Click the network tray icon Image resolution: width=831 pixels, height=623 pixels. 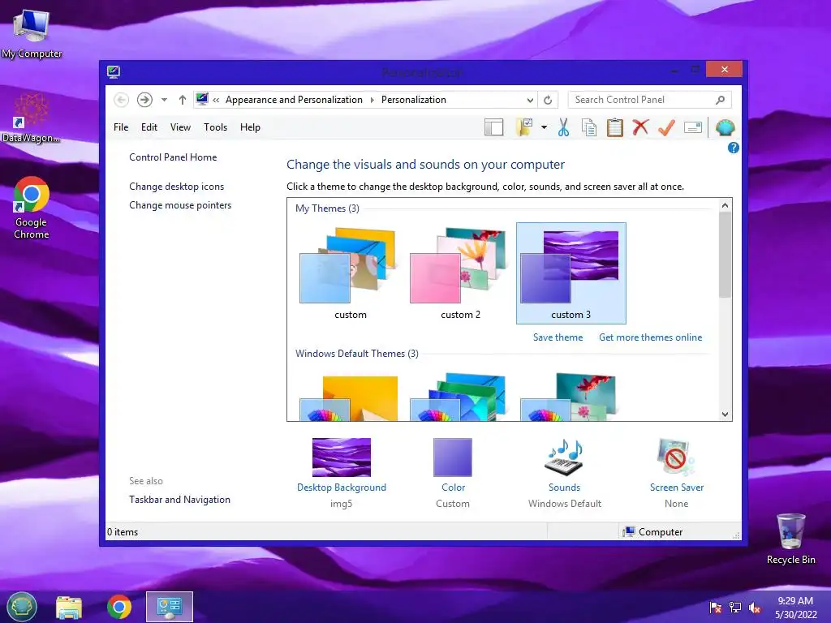pyautogui.click(x=735, y=608)
